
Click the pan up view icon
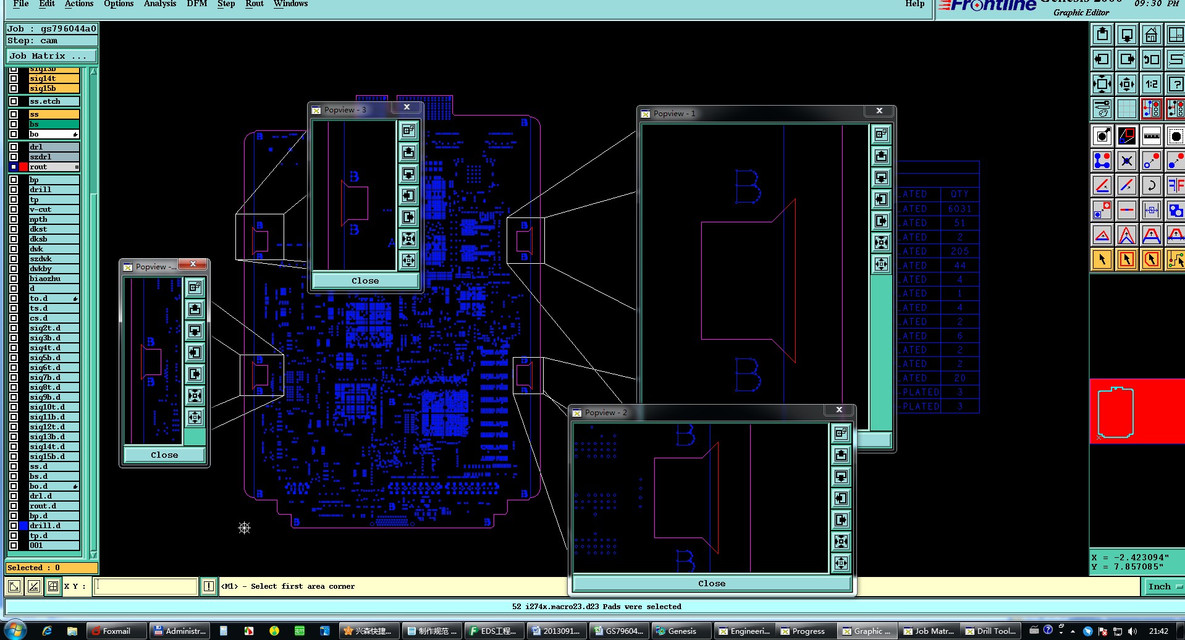click(1102, 35)
